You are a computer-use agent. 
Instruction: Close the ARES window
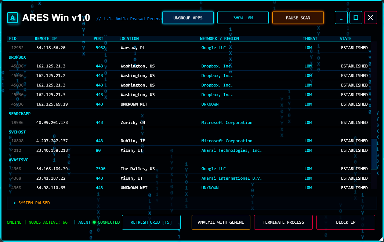pyautogui.click(x=370, y=18)
